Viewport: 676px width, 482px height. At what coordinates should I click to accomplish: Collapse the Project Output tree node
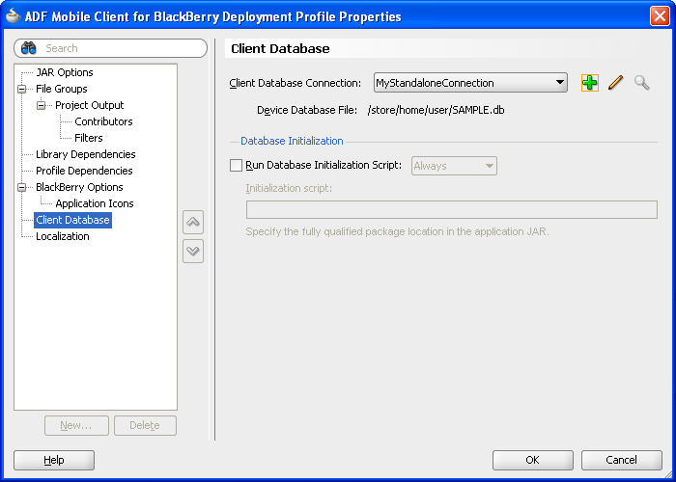click(41, 105)
